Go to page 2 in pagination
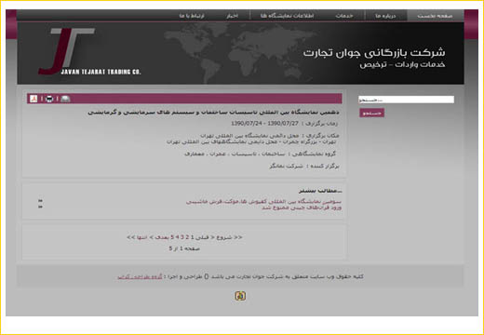The width and height of the screenshot is (484, 335). [x=187, y=237]
